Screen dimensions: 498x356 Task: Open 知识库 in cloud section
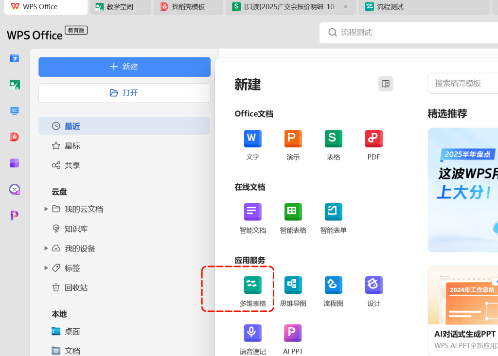124,229
